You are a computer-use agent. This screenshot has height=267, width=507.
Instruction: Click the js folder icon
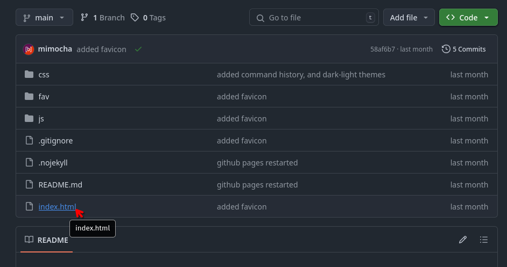(29, 118)
